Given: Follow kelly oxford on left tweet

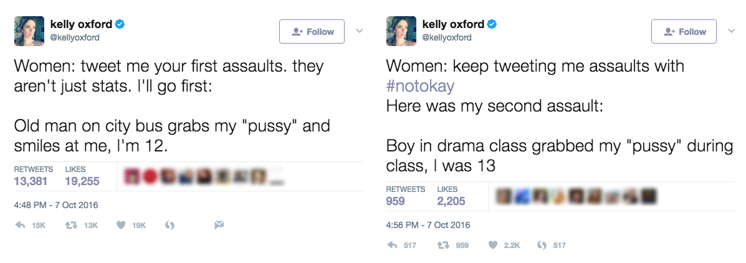Looking at the screenshot, I should point(312,32).
